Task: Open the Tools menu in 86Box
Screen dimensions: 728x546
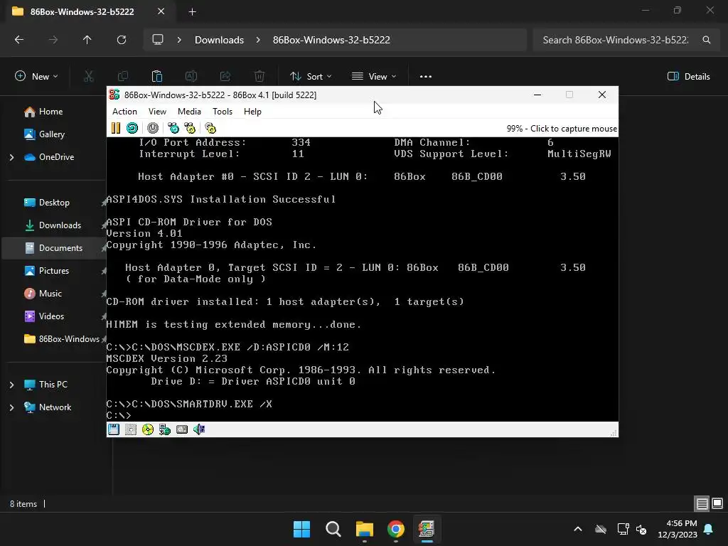Action: (223, 112)
